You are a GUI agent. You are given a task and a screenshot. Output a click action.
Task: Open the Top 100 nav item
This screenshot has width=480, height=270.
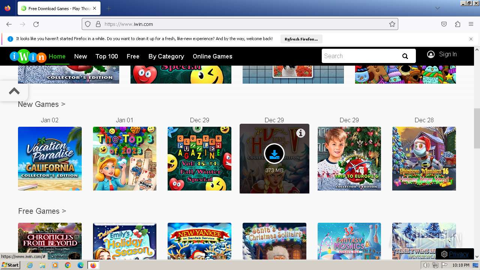click(107, 56)
